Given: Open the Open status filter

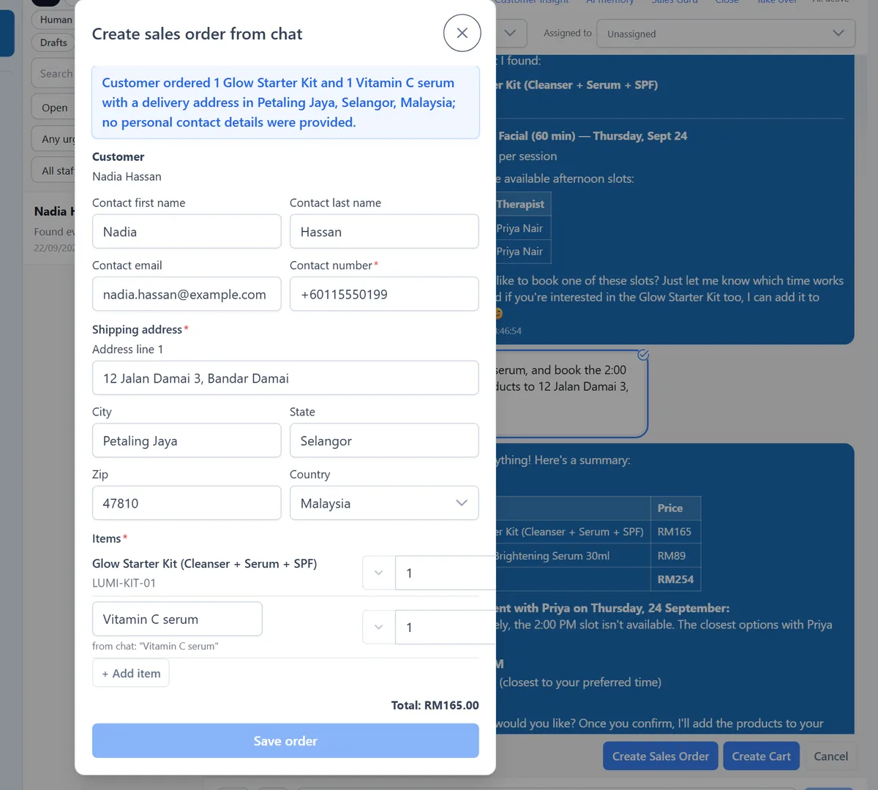Looking at the screenshot, I should pyautogui.click(x=53, y=108).
